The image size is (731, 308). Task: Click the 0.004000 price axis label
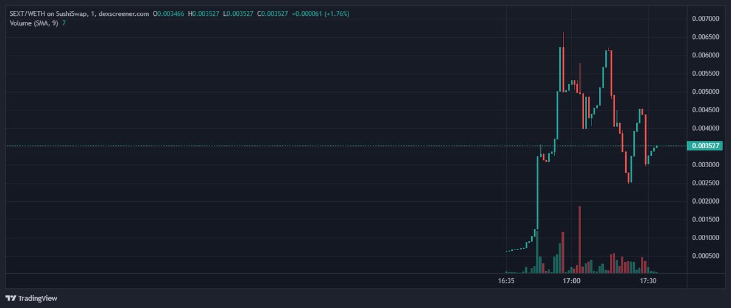point(707,128)
